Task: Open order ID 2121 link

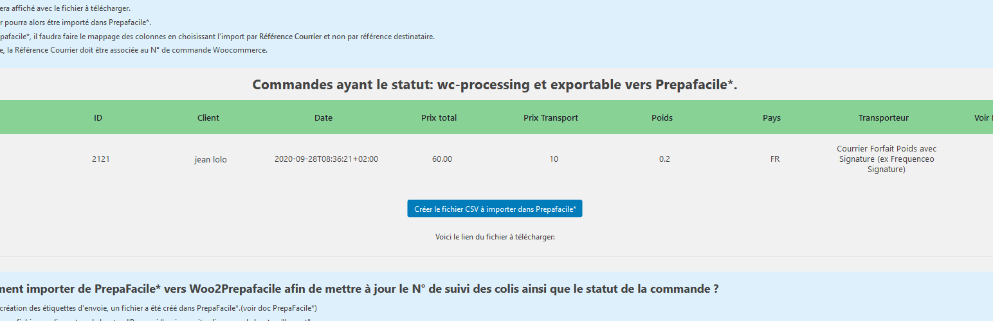Action: [x=100, y=159]
